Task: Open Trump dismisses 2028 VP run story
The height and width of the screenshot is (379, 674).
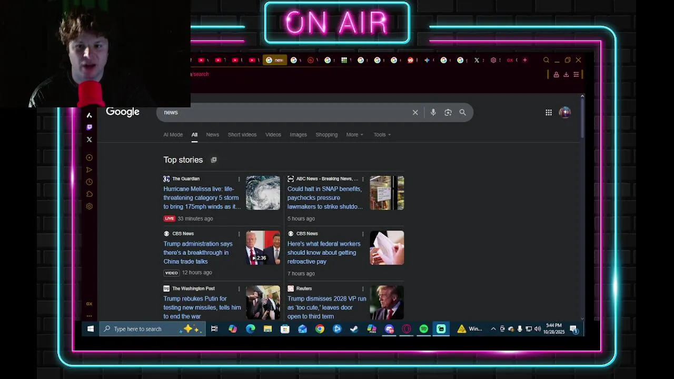Action: point(326,307)
